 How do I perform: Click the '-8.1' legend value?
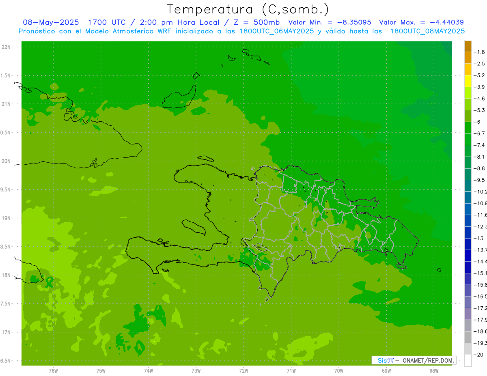pyautogui.click(x=480, y=157)
